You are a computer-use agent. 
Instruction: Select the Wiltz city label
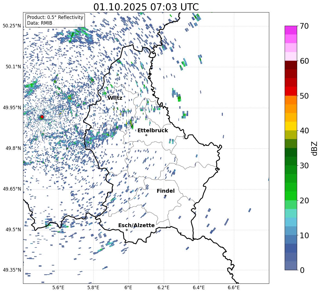(115, 98)
